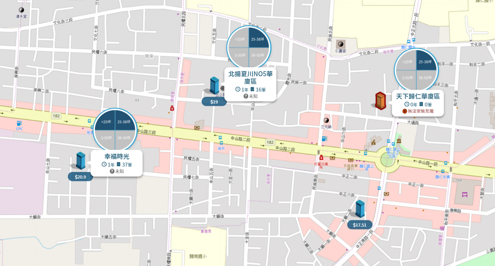Click the bus stop icon above 後市 label
The width and height of the screenshot is (495, 266).
(221, 142)
